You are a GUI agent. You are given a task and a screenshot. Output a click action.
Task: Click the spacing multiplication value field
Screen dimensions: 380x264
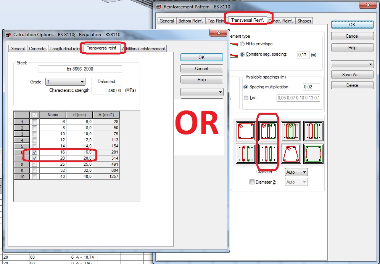pyautogui.click(x=311, y=86)
